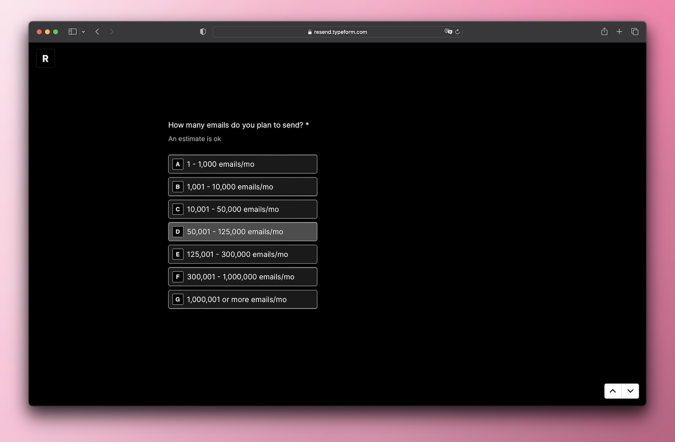The width and height of the screenshot is (675, 442).
Task: Advance to the next form question
Action: click(x=630, y=391)
